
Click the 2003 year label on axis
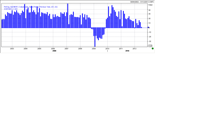(x=12, y=49)
